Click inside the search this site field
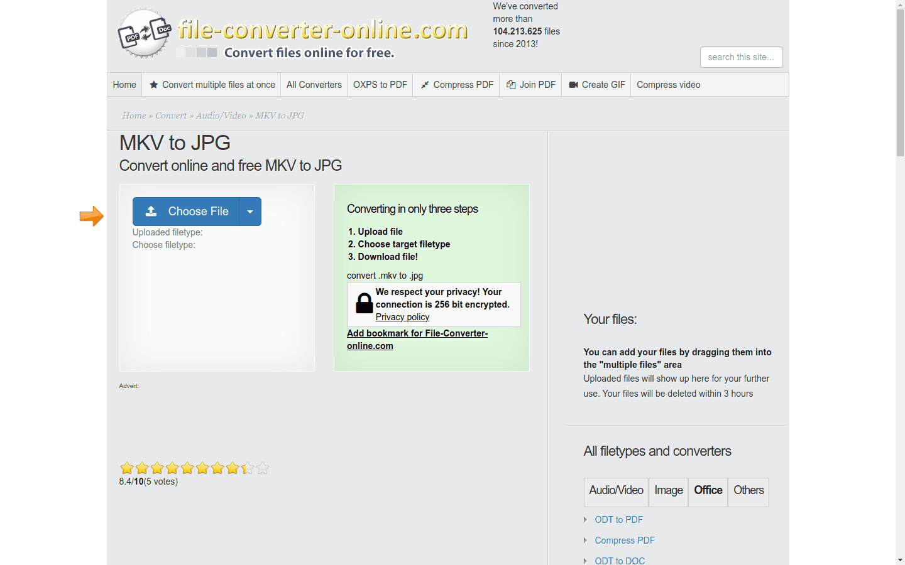This screenshot has width=905, height=565. pyautogui.click(x=741, y=56)
